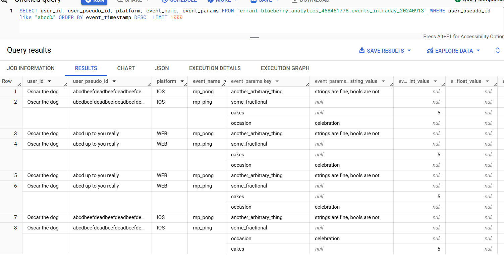Viewport: 504px width, 262px height.
Task: Click the WEB platform cell in row 5
Action: (162, 175)
